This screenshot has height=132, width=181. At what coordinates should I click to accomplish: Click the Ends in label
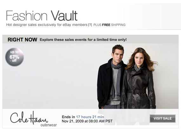click(69, 117)
